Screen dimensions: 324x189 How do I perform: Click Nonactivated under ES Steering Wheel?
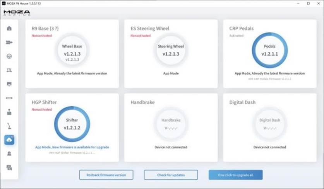(x=141, y=36)
